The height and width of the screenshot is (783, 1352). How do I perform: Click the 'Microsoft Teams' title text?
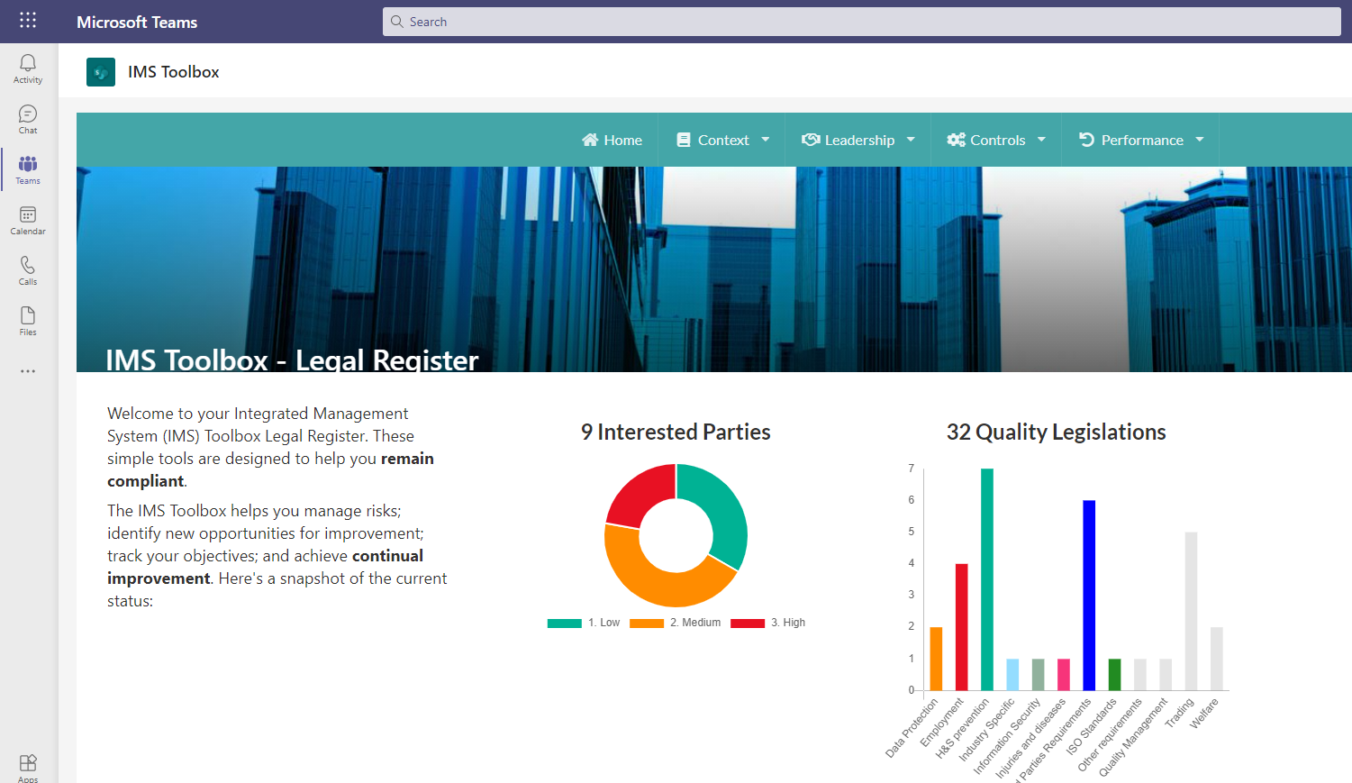137,22
